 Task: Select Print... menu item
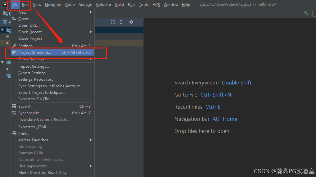pyautogui.click(x=52, y=134)
